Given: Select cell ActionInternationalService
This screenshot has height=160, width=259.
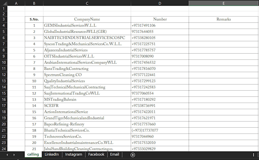Looking at the screenshot, I should coord(87,112).
